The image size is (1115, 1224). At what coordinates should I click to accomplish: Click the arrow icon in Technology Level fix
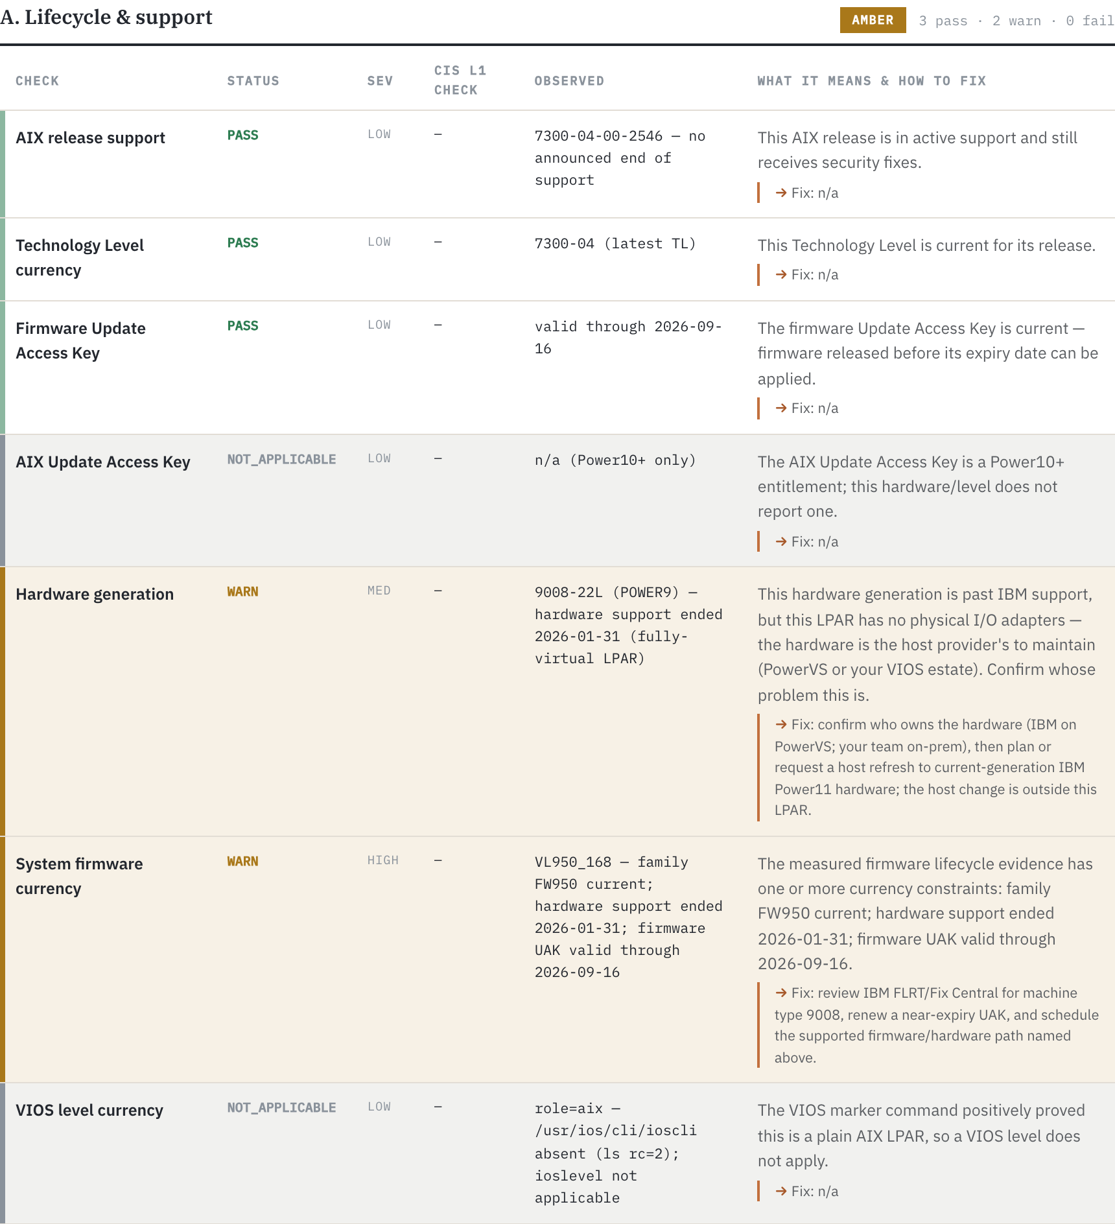point(781,274)
